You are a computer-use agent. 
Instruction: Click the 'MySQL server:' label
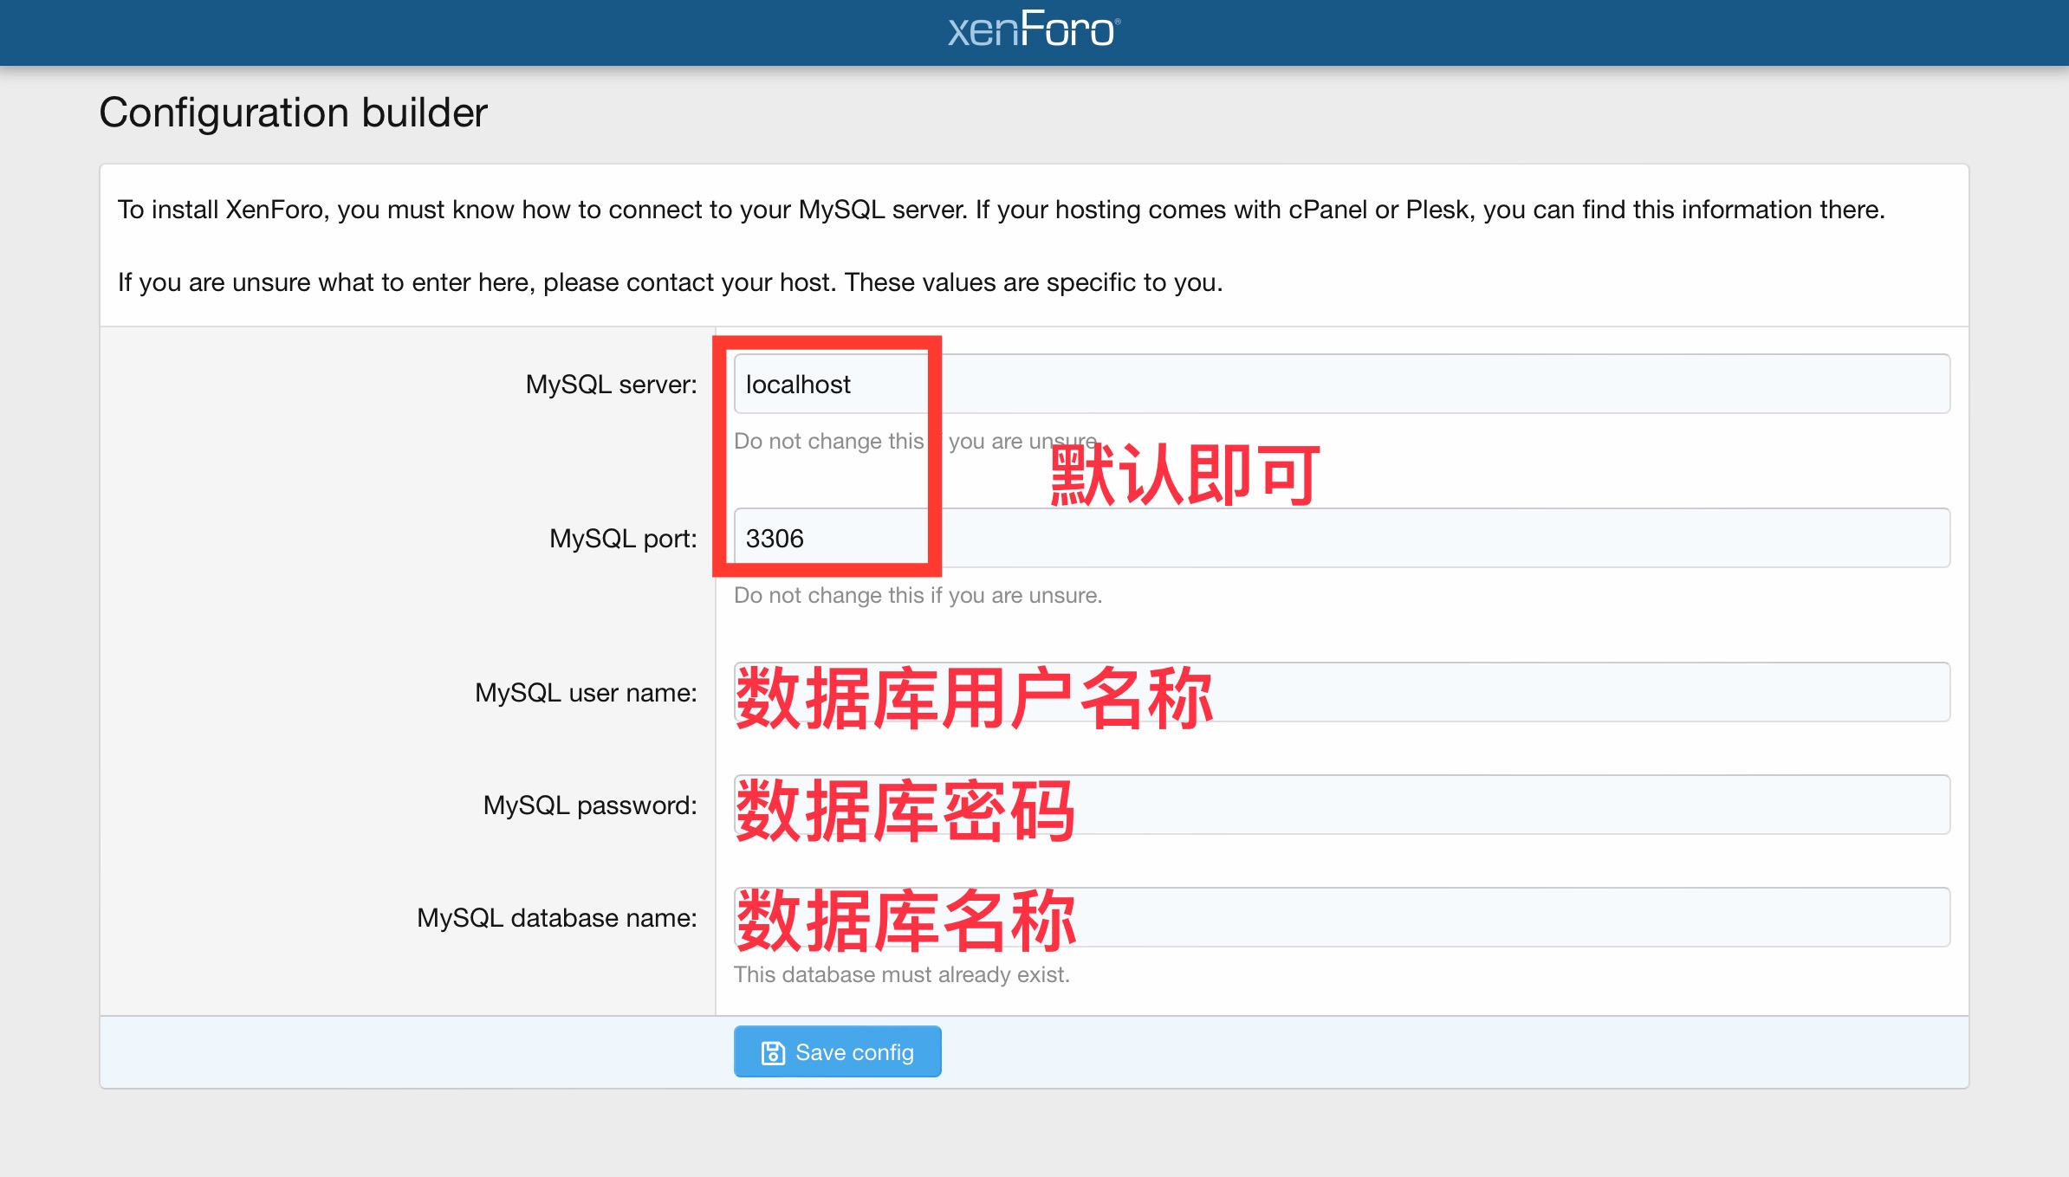coord(611,384)
